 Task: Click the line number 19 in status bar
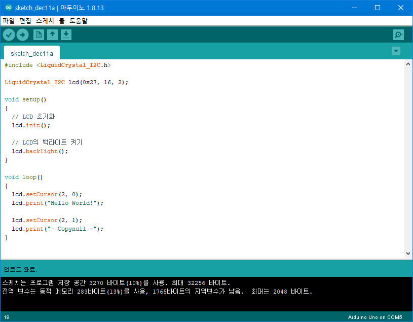point(7,317)
